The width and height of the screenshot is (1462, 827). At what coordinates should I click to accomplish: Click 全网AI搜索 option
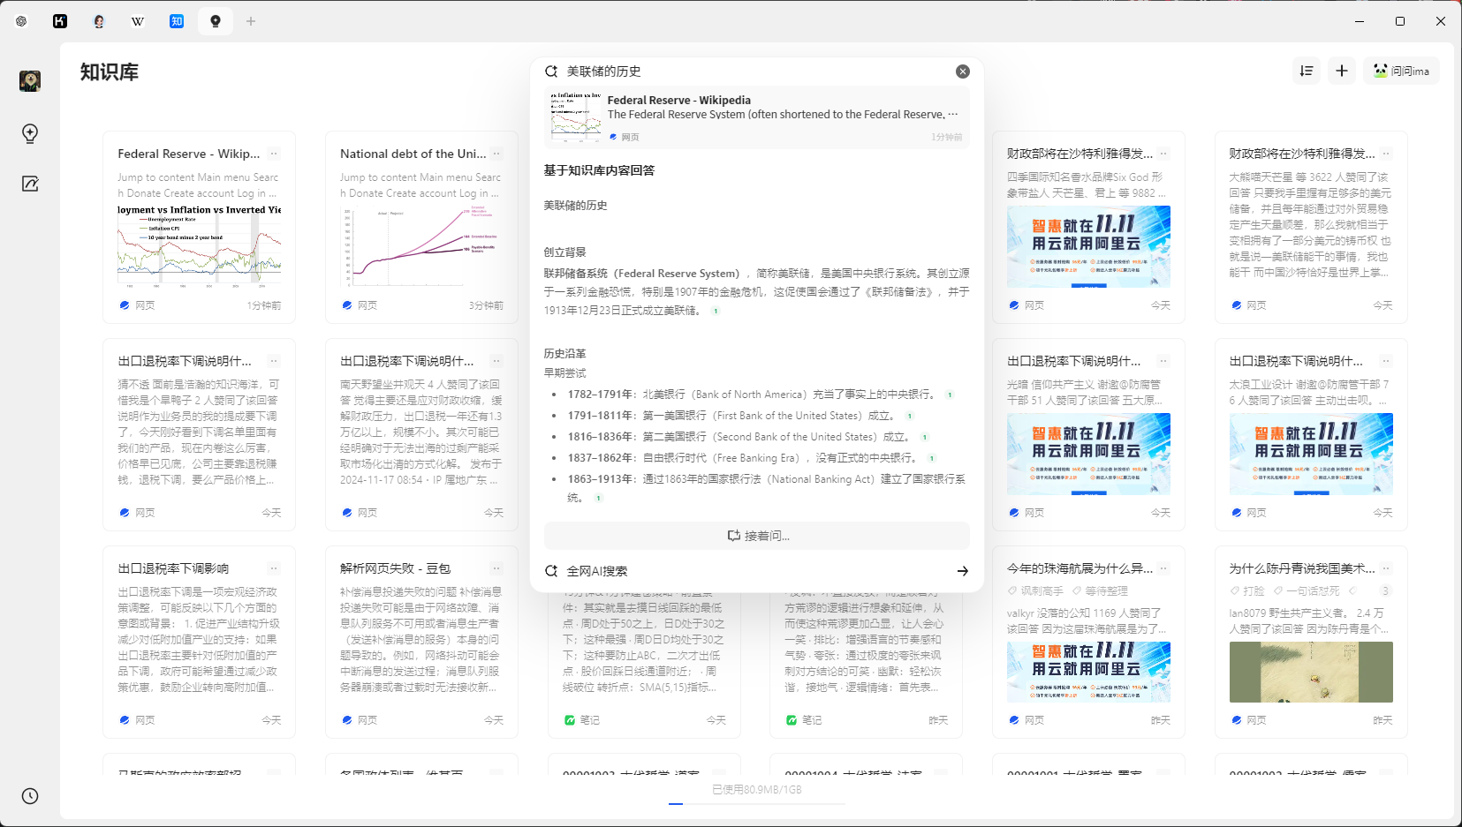coord(597,571)
